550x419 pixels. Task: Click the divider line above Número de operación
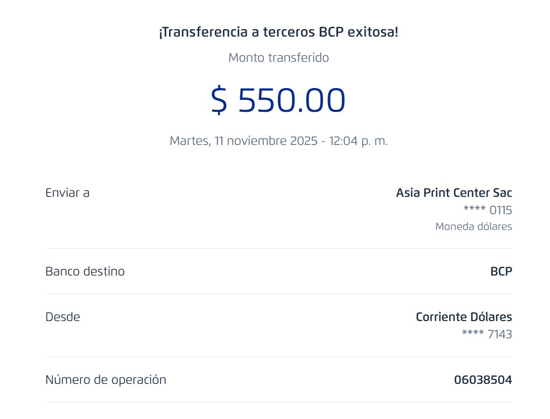click(279, 357)
